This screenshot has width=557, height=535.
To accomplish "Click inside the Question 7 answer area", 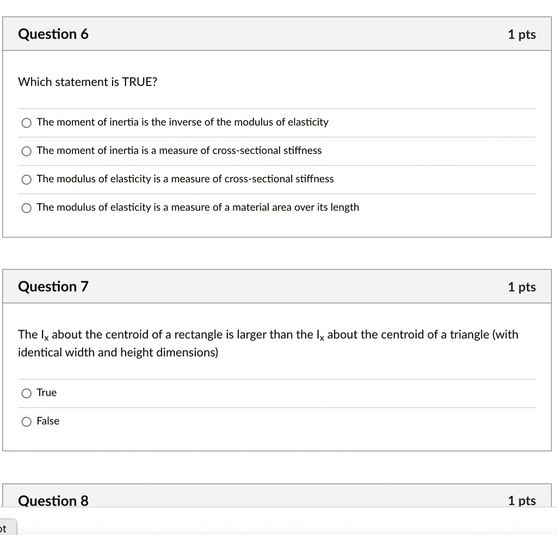I will [272, 405].
